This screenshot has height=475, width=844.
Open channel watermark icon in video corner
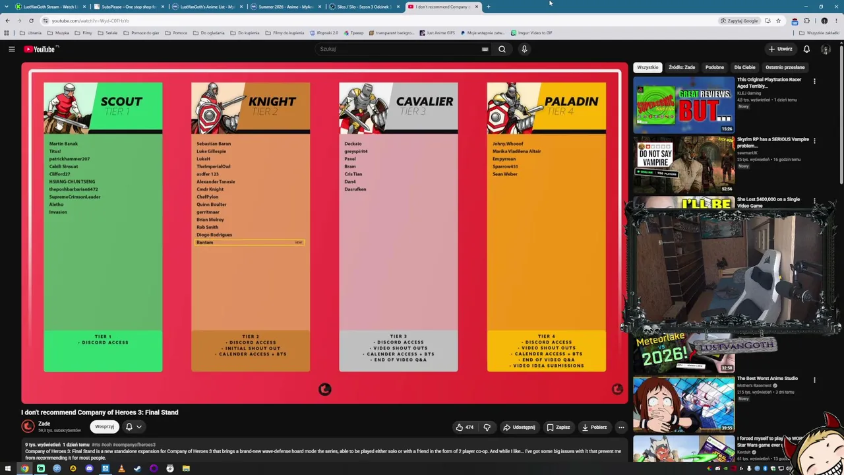click(x=617, y=389)
